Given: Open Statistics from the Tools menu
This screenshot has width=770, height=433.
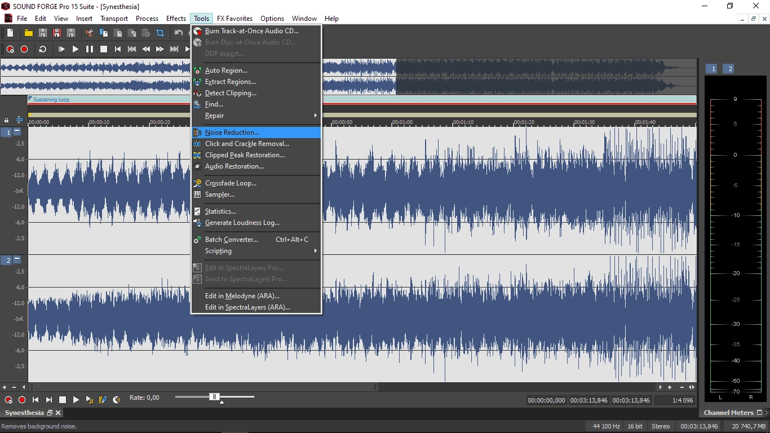Looking at the screenshot, I should tap(256, 211).
